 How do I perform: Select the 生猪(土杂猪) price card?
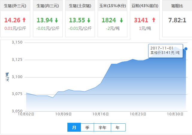(x=80, y=18)
